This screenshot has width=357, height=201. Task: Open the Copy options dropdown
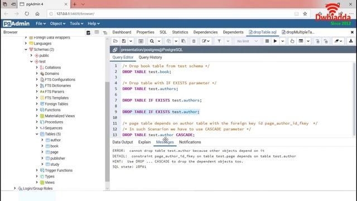coord(176,41)
